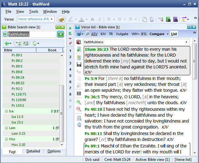Click the copy verses icon in main toolbar
Image resolution: width=199 pixels, height=163 pixels.
pos(145,19)
